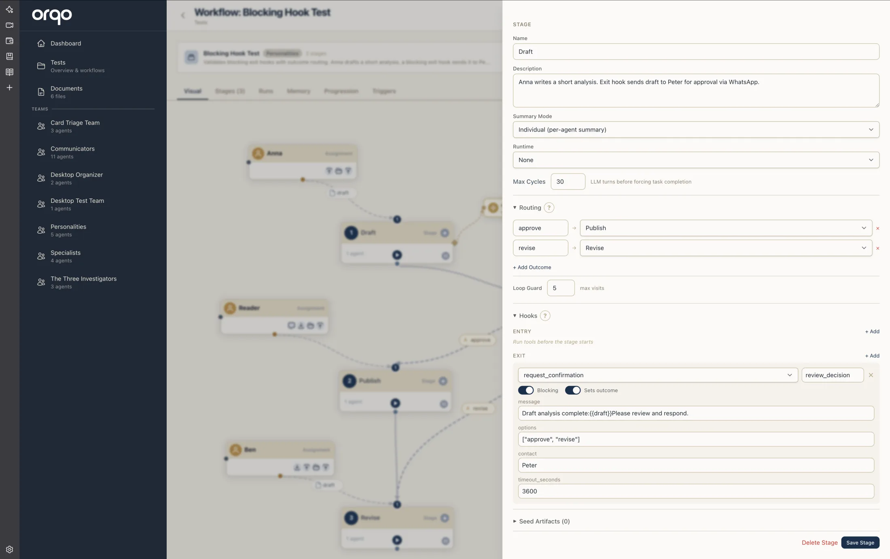890x559 pixels.
Task: Collapse the Hooks section
Action: coord(525,316)
